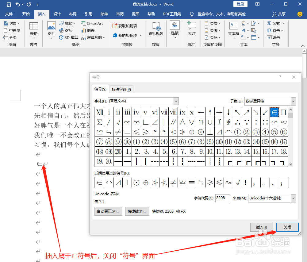Image resolution: width=307 pixels, height=262 pixels.
Task: Insert Online Video (联机视频)
Action: [x=156, y=29]
